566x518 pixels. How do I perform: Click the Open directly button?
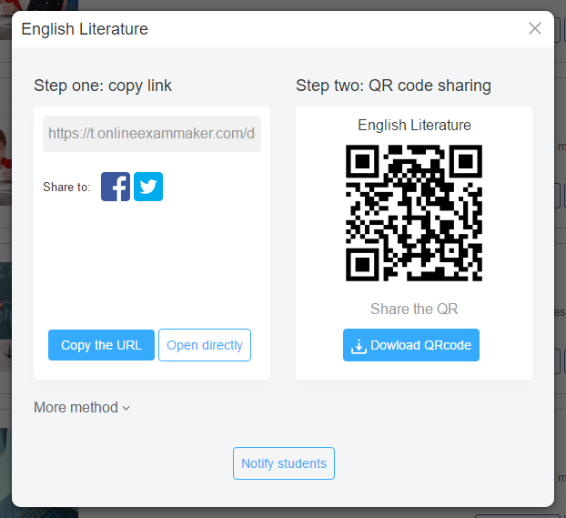(205, 345)
